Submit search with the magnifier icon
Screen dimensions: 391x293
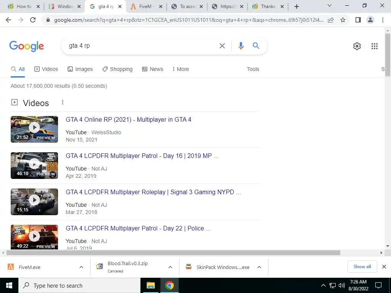tap(256, 46)
